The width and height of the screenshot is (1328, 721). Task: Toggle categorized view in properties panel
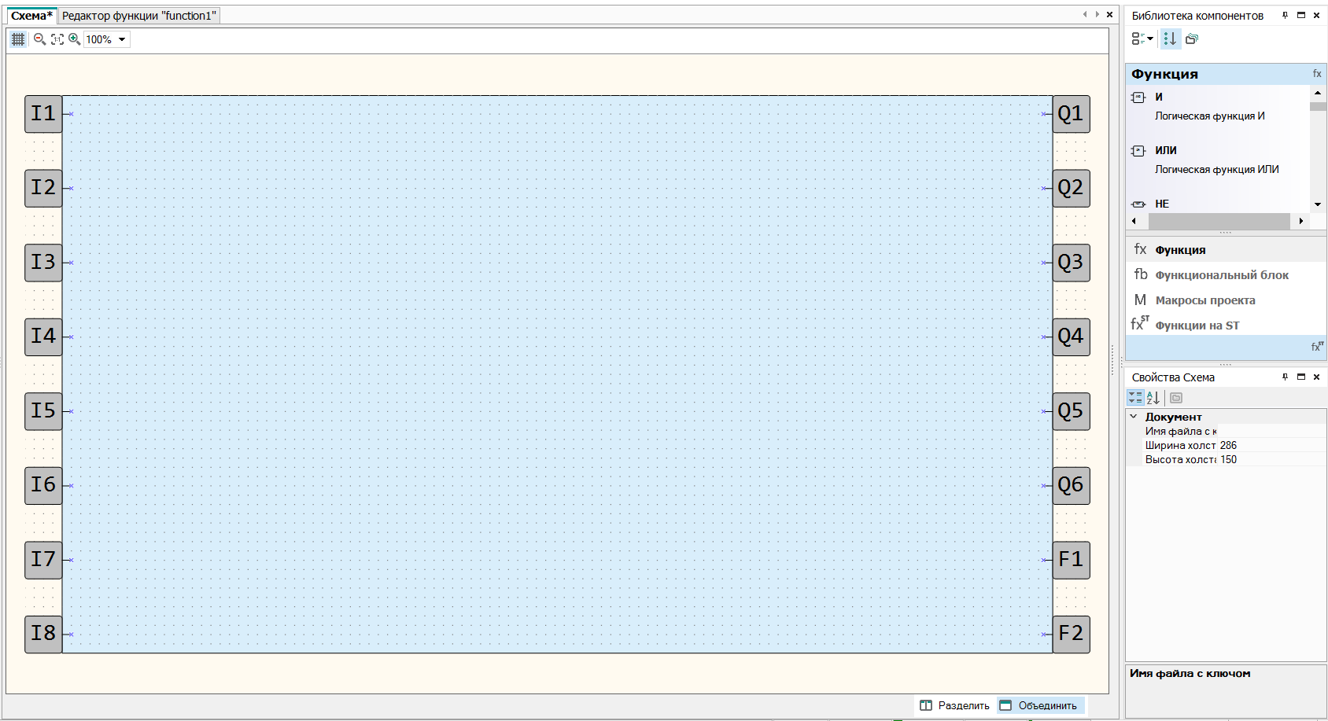pyautogui.click(x=1135, y=398)
